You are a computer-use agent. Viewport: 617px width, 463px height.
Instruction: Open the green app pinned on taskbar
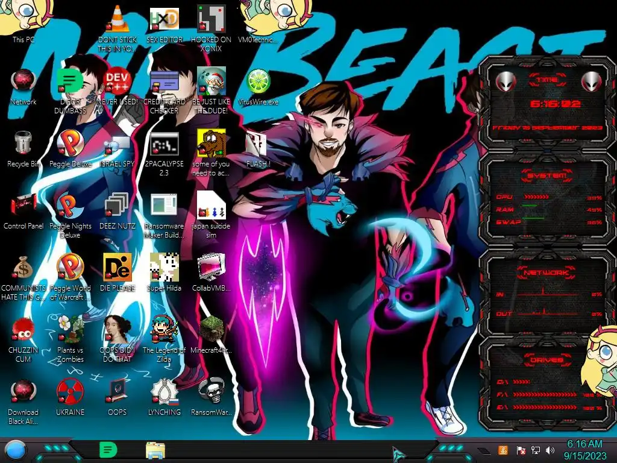(108, 450)
